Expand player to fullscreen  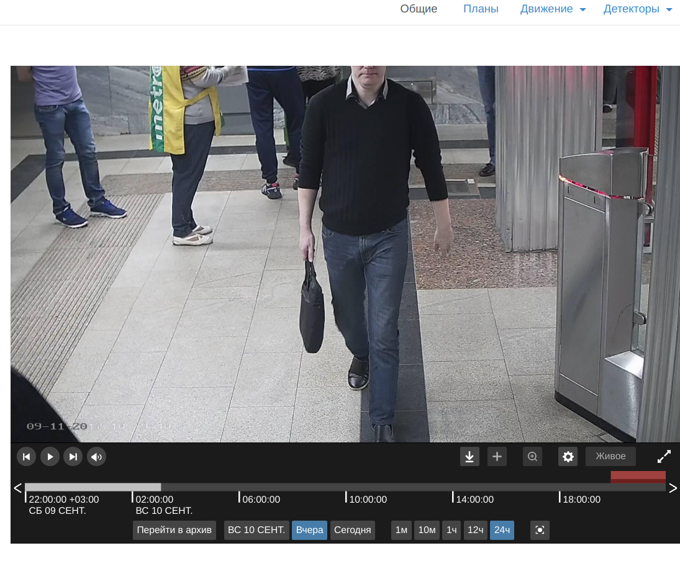(664, 457)
